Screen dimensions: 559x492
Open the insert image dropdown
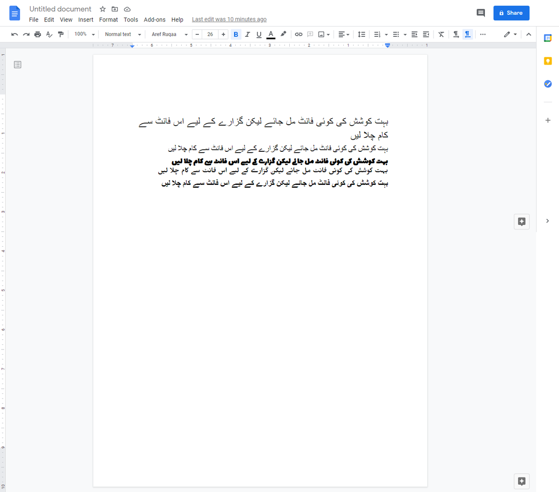tap(324, 34)
